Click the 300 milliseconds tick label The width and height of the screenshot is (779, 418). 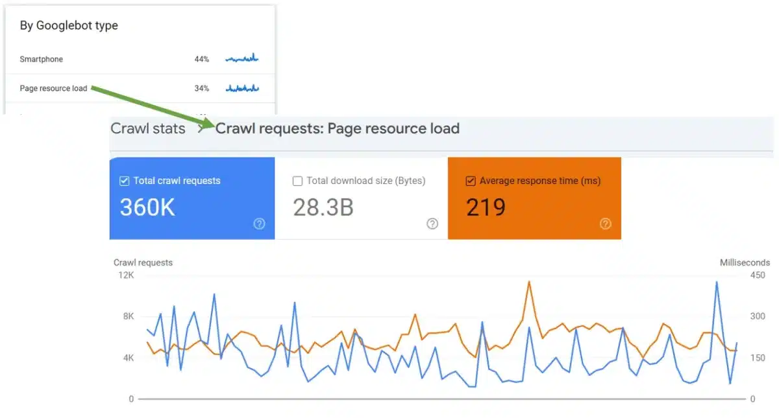coord(758,316)
